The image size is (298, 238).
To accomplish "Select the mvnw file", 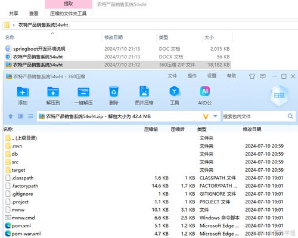I will coord(18,210).
